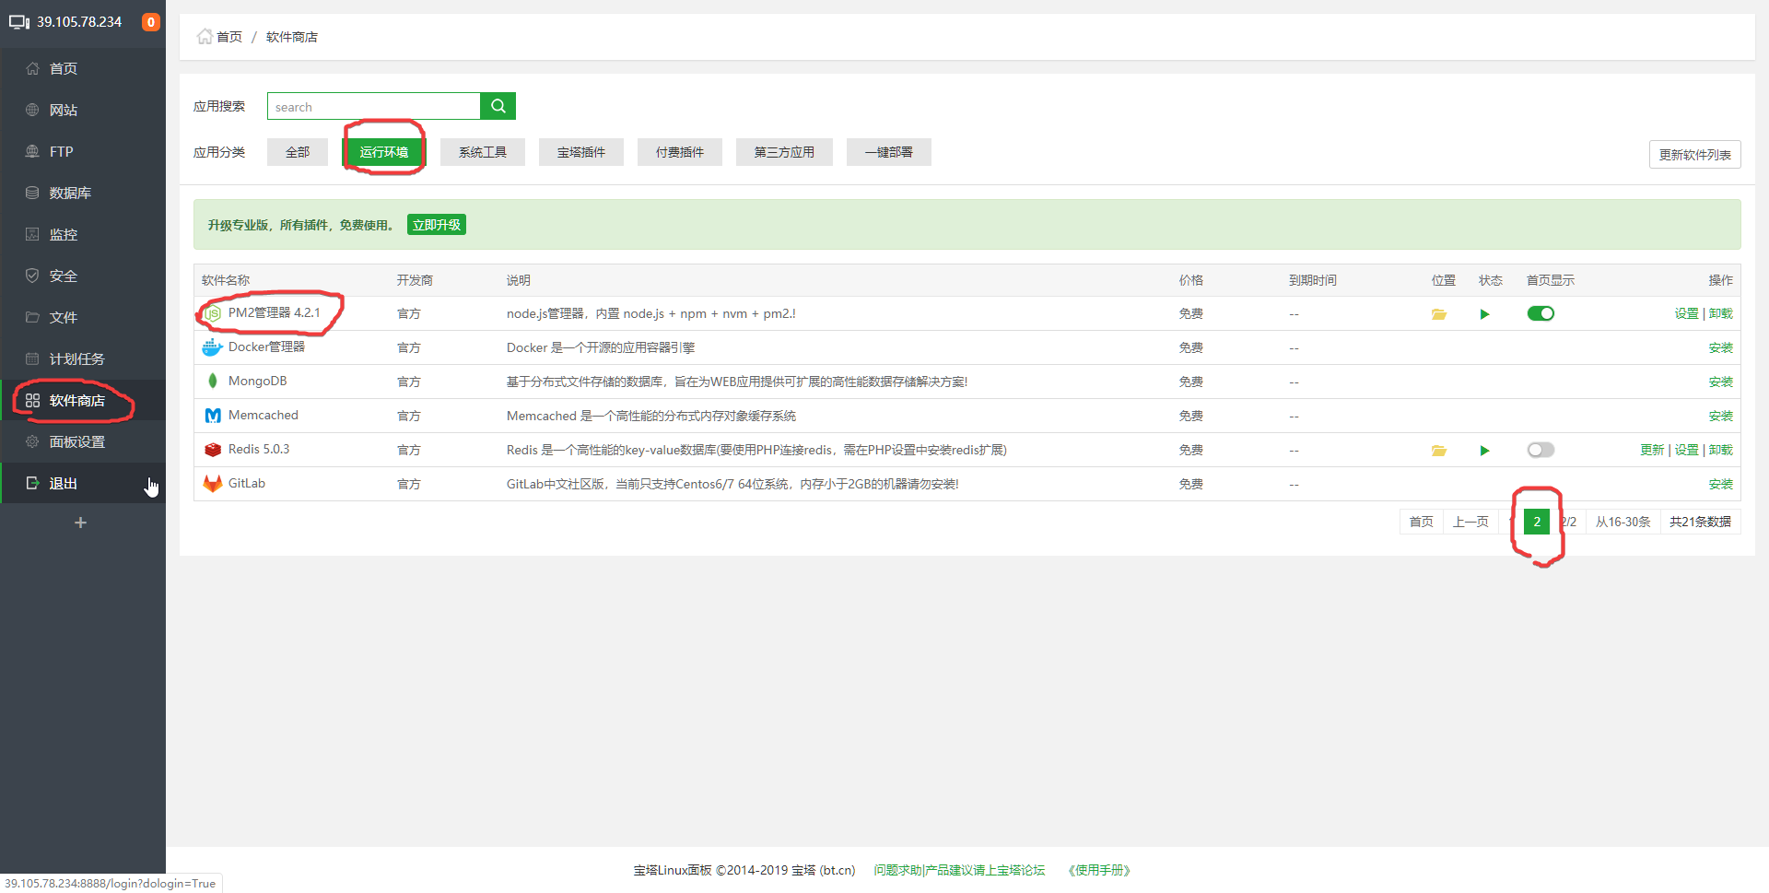The width and height of the screenshot is (1769, 893).
Task: Open PM2管理器 install folder via folder icon
Action: tap(1438, 313)
